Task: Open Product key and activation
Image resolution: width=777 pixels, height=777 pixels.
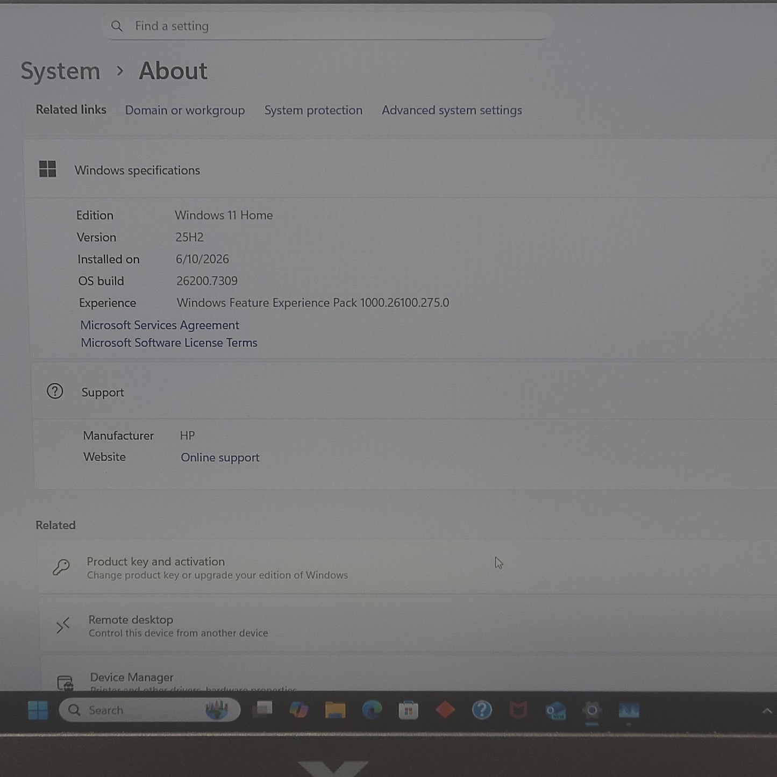Action: click(x=408, y=567)
